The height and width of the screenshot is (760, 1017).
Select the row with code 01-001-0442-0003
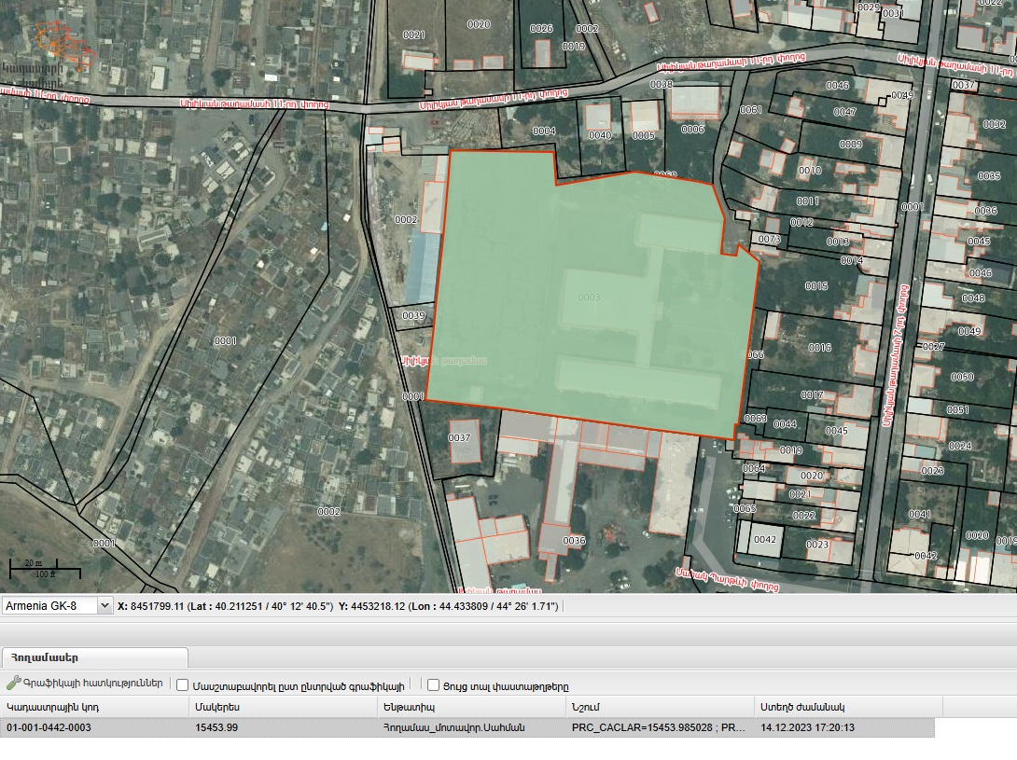(x=467, y=727)
